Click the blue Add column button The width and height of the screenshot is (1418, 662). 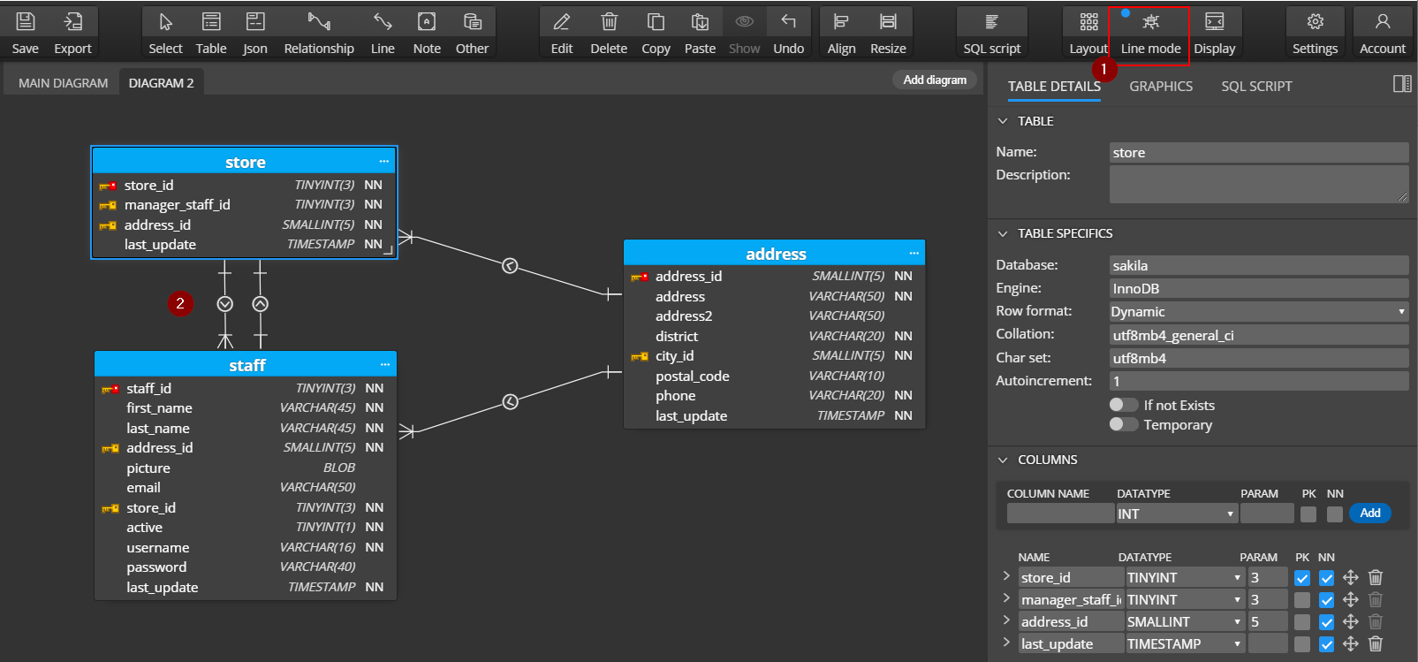tap(1370, 513)
